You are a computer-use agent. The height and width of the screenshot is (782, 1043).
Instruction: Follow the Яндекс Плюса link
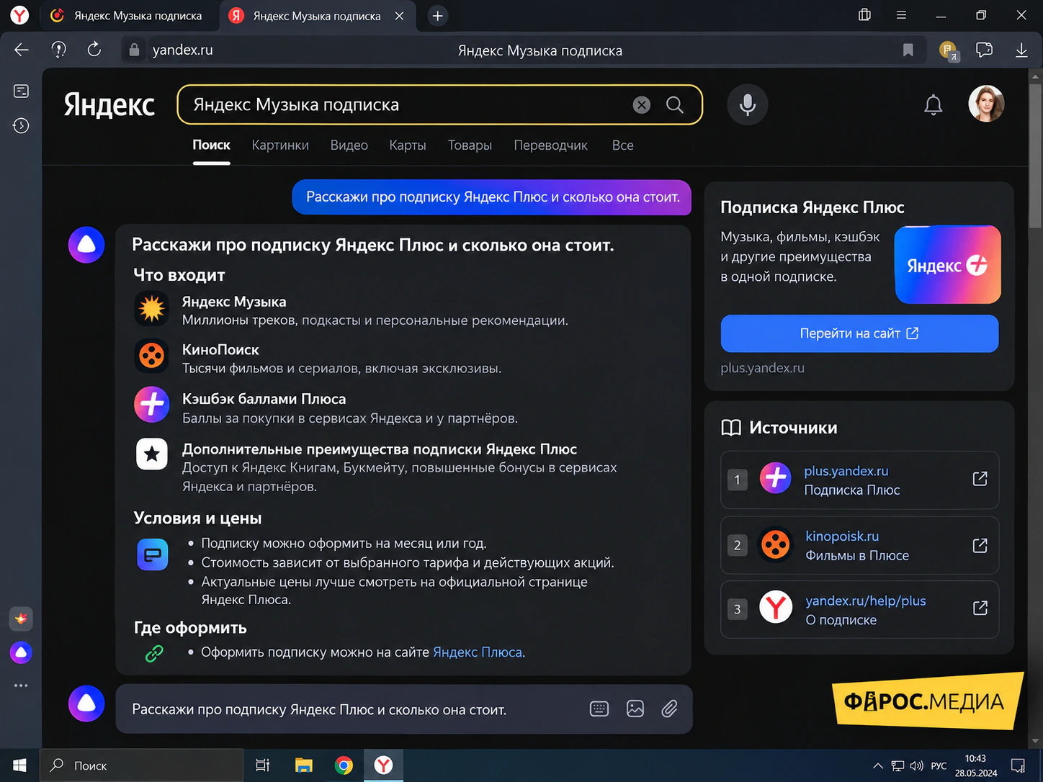(478, 652)
